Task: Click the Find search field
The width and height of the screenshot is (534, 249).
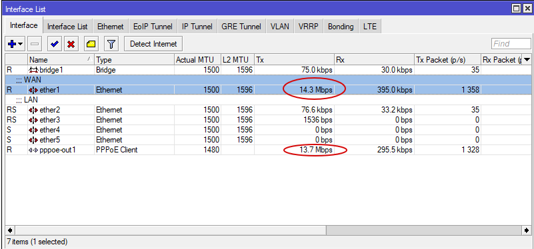Action: 511,44
